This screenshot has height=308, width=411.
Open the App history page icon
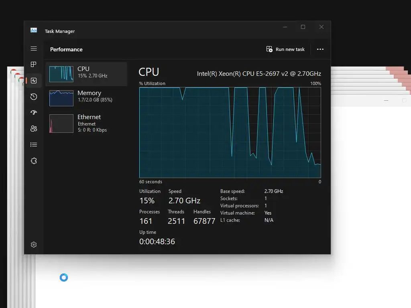(34, 97)
